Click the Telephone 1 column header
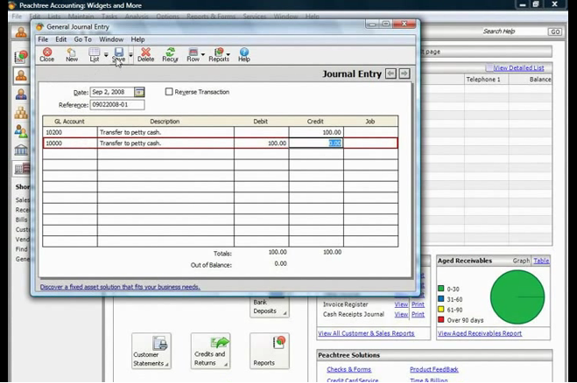This screenshot has height=383, width=577. click(486, 79)
